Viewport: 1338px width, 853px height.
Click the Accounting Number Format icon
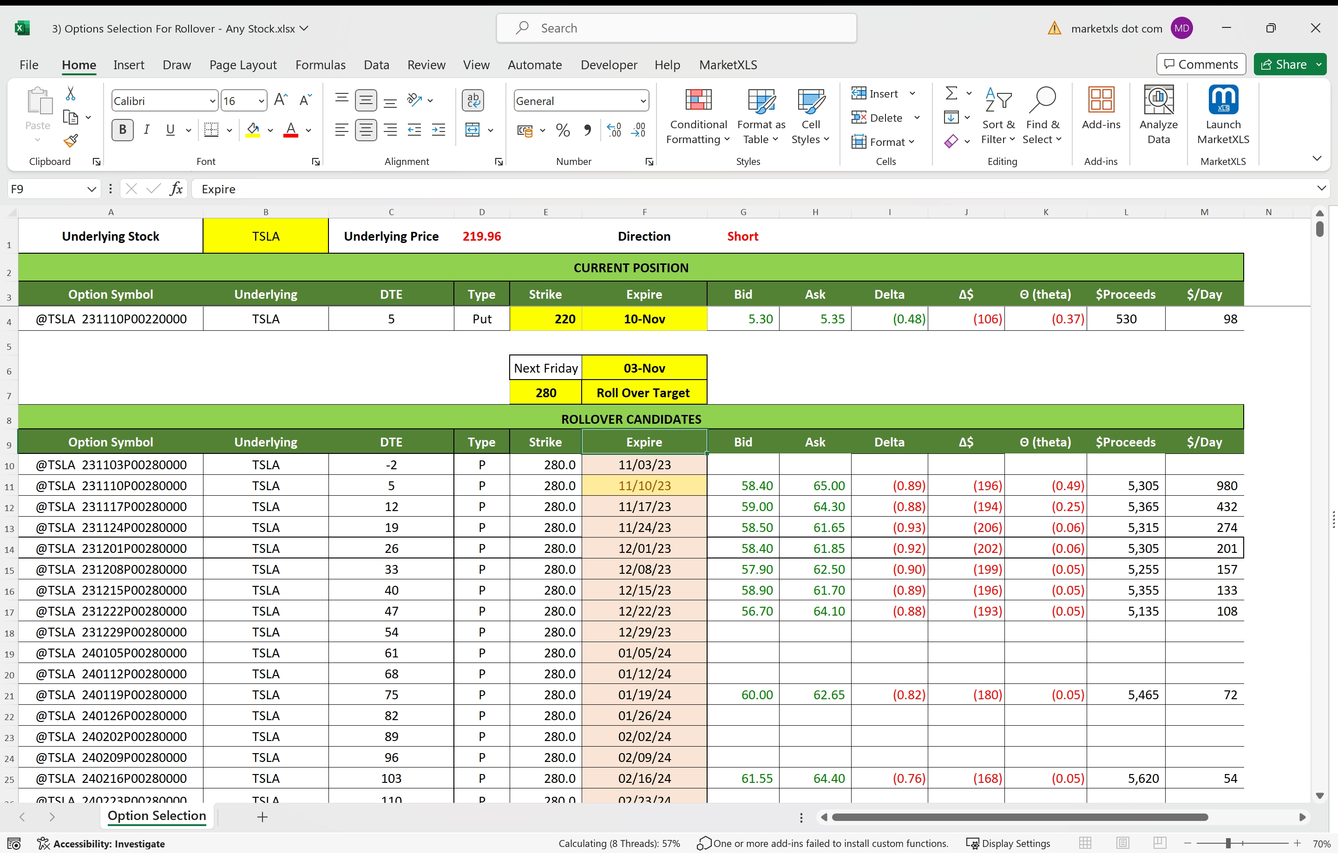[525, 130]
